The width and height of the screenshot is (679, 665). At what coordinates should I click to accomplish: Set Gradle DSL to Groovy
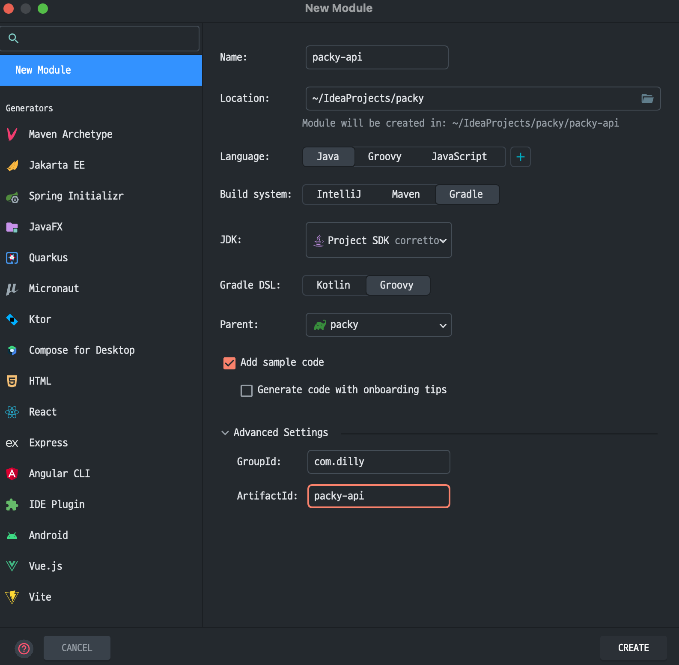coord(397,285)
